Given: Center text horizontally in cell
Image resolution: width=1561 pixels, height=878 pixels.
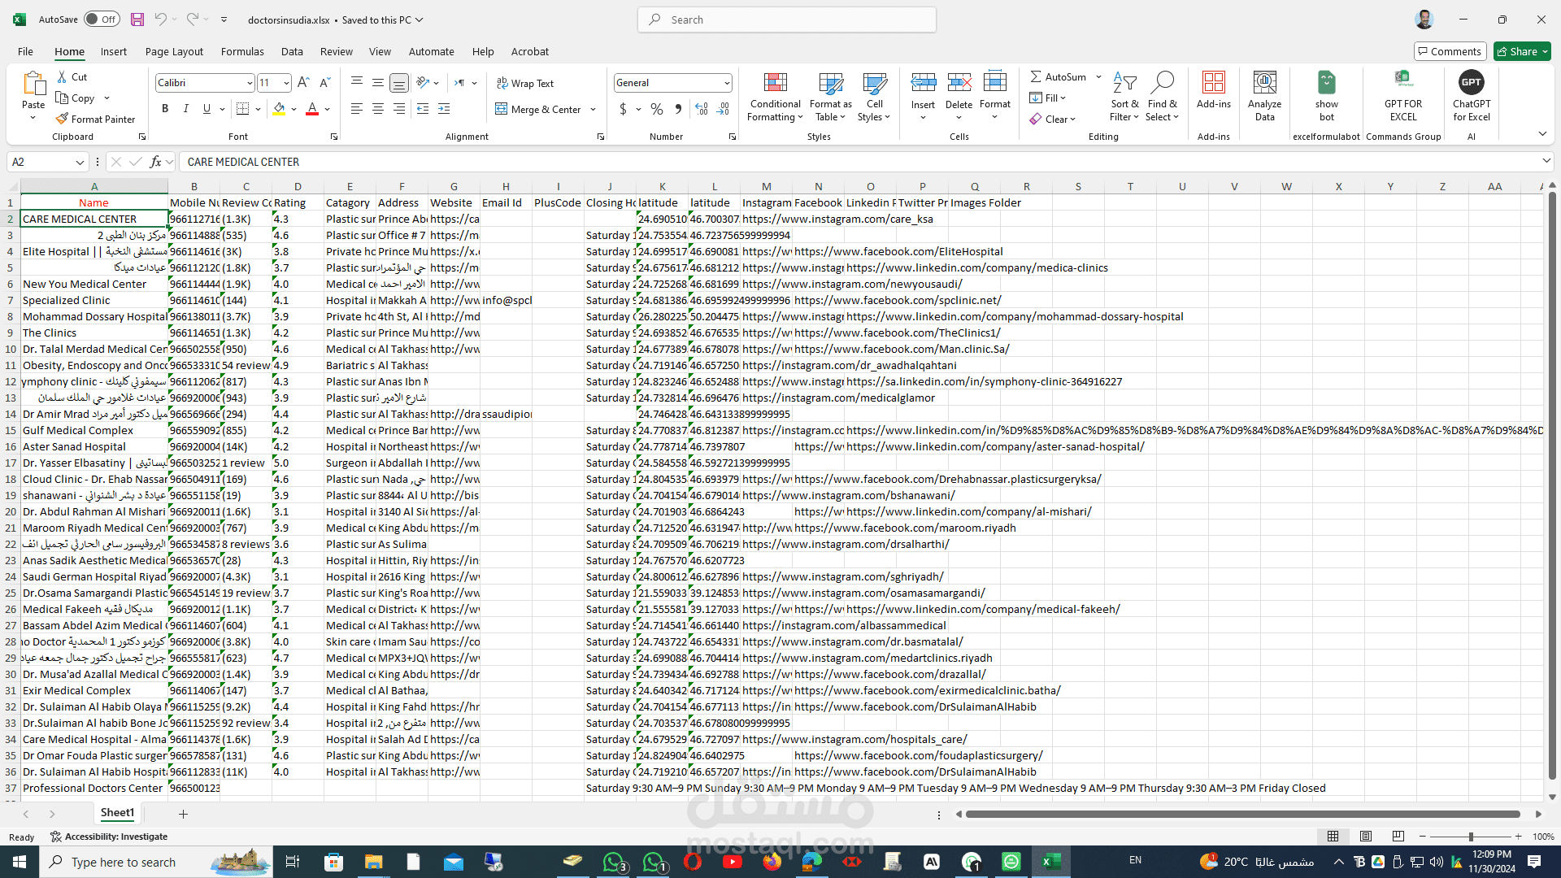Looking at the screenshot, I should [378, 108].
